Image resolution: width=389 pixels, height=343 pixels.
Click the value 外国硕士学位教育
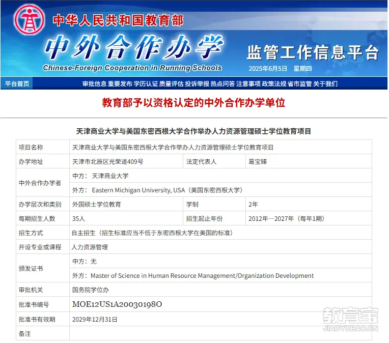coord(97,205)
